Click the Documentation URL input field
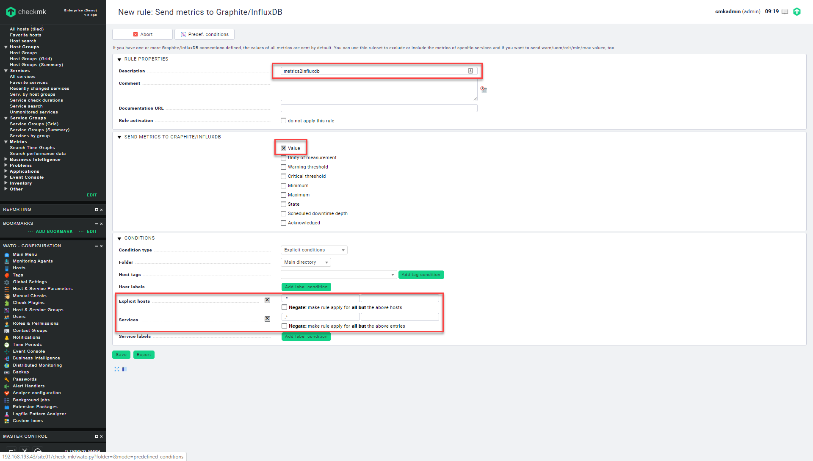The height and width of the screenshot is (461, 813). 379,108
